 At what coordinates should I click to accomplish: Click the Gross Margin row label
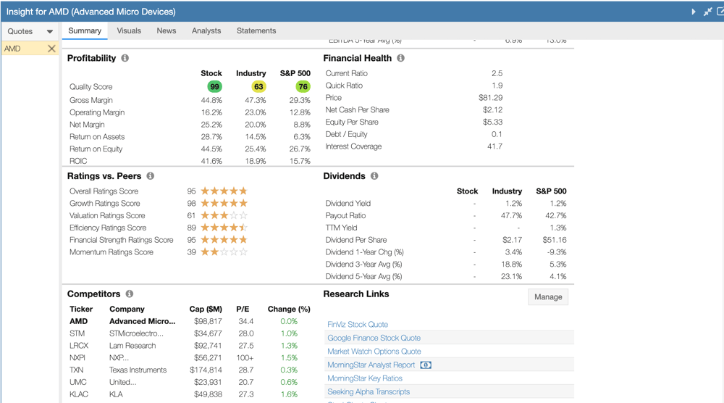(x=91, y=100)
